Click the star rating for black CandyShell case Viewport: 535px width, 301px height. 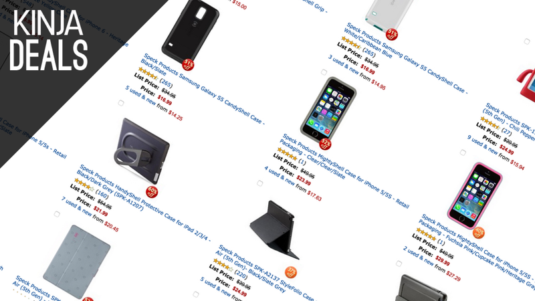(148, 74)
